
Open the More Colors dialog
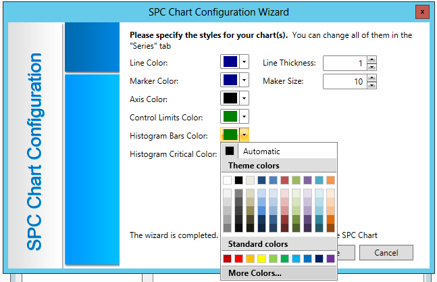click(x=255, y=273)
